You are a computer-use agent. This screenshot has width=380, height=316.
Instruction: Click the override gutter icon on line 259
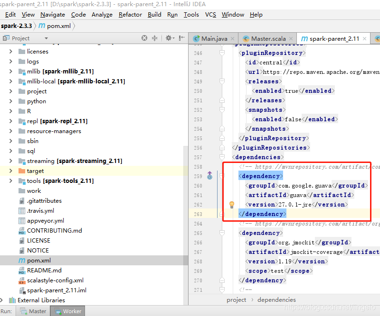pyautogui.click(x=209, y=175)
